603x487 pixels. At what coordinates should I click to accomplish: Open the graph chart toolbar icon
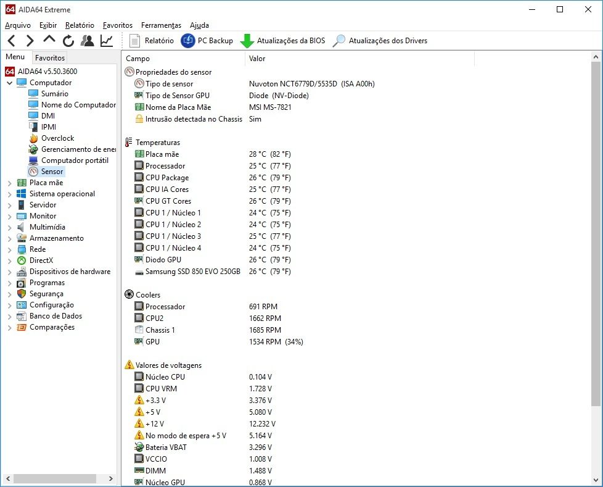click(107, 40)
